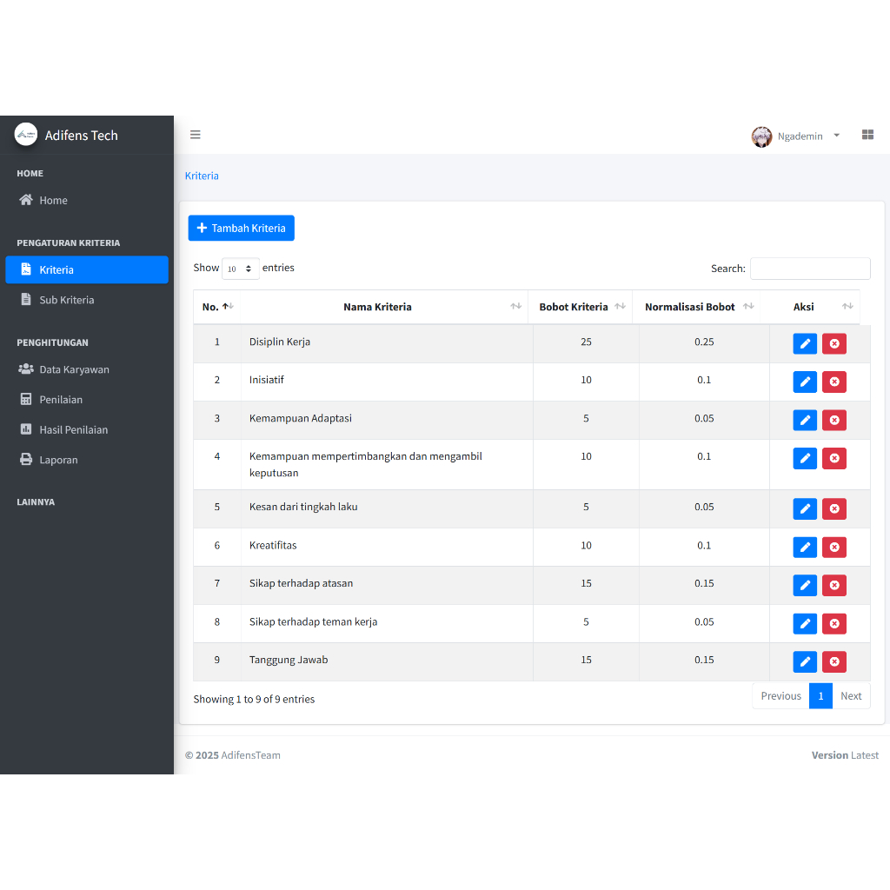The width and height of the screenshot is (890, 890).
Task: Click the Adifens Tech logo
Action: [26, 135]
